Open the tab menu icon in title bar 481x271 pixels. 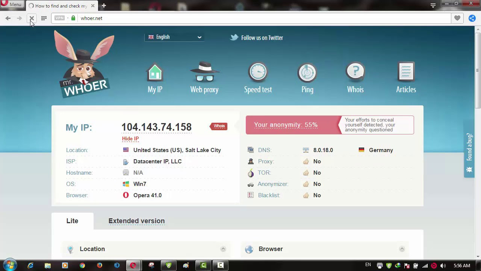click(x=433, y=5)
